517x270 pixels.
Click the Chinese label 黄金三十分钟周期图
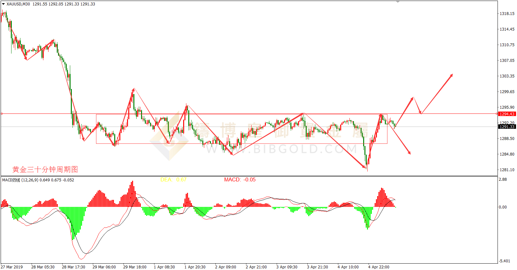[45, 169]
